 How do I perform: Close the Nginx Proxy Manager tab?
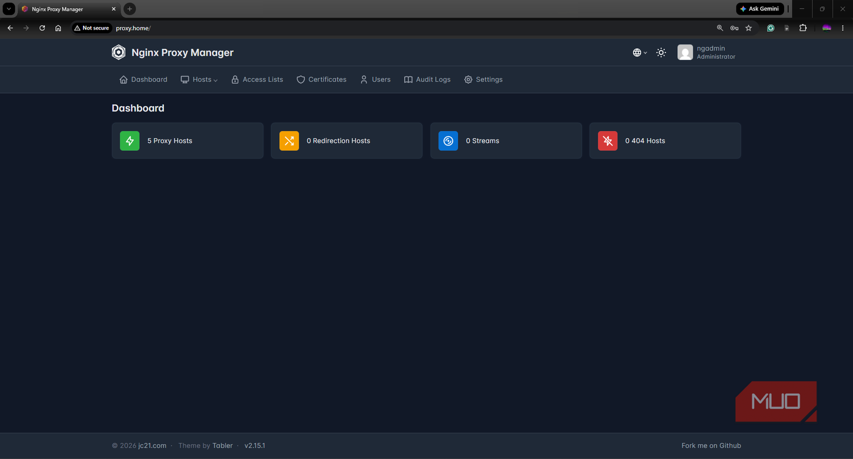pos(114,9)
